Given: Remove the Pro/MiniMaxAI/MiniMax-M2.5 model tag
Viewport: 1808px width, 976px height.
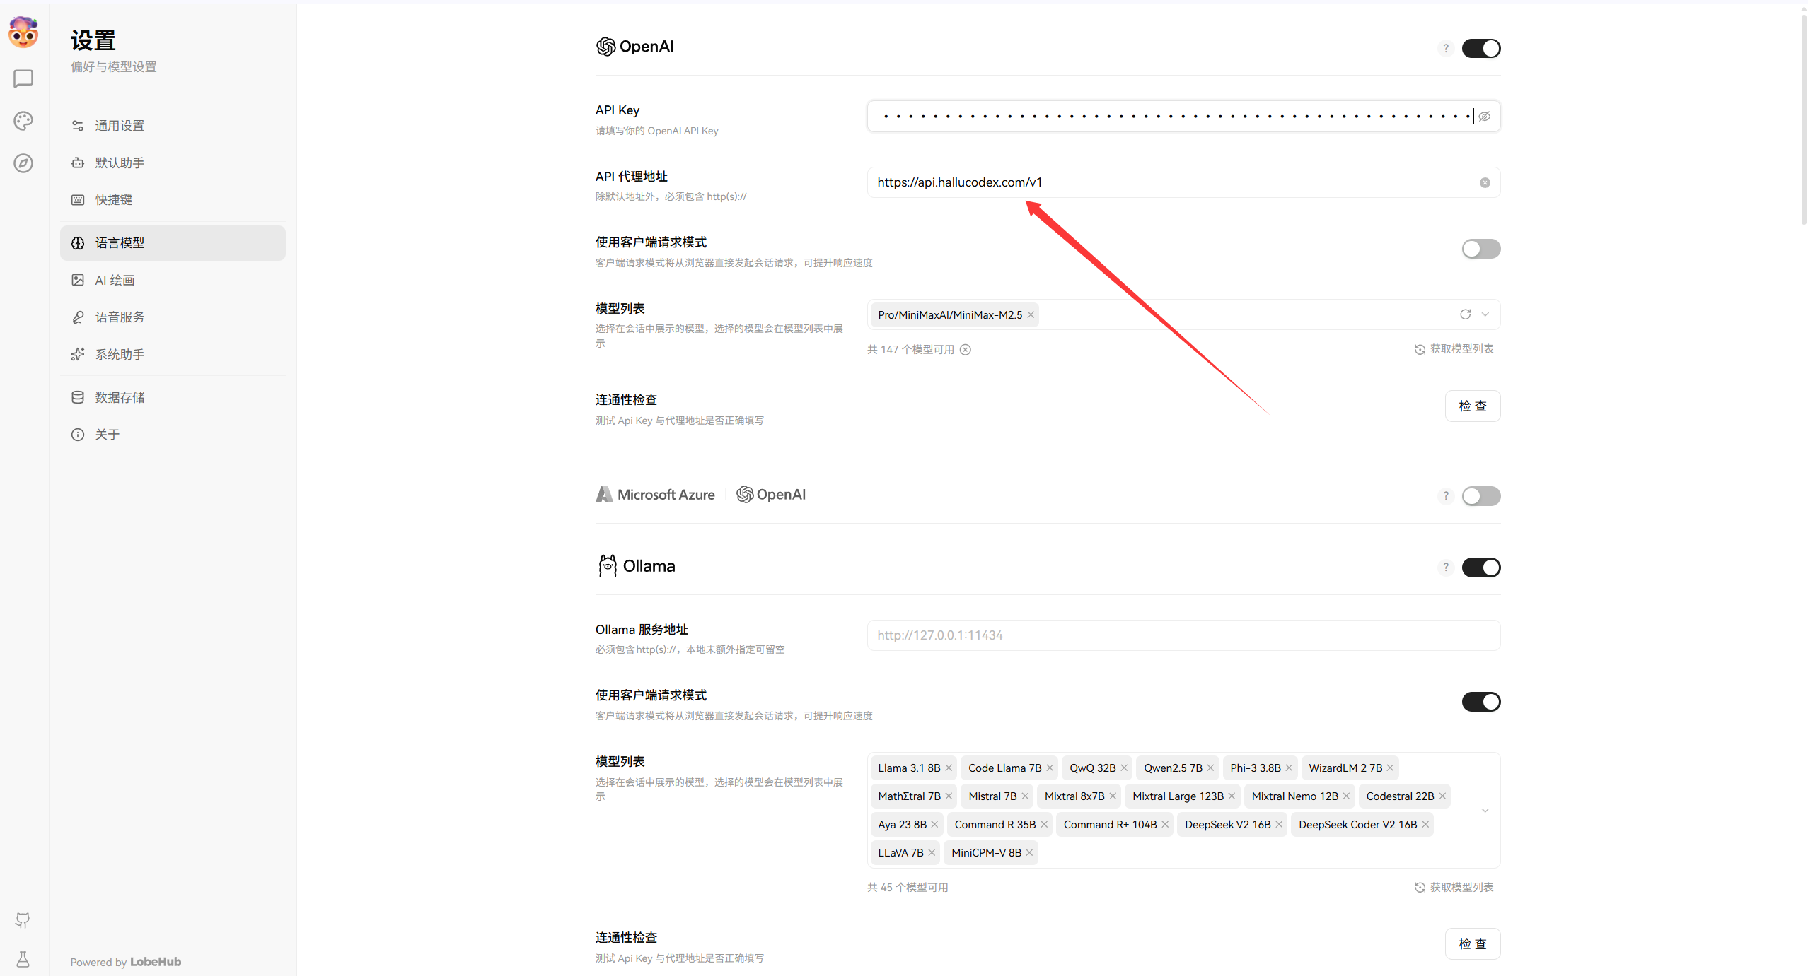Looking at the screenshot, I should [x=1031, y=315].
